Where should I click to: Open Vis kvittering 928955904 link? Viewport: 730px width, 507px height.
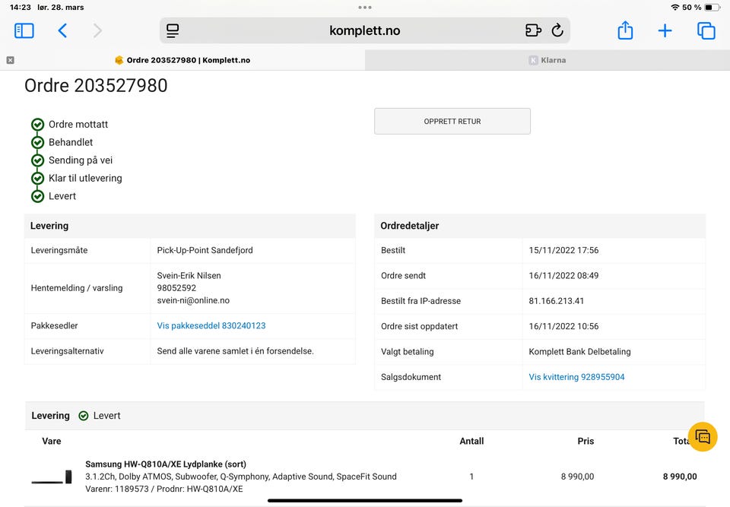[576, 377]
